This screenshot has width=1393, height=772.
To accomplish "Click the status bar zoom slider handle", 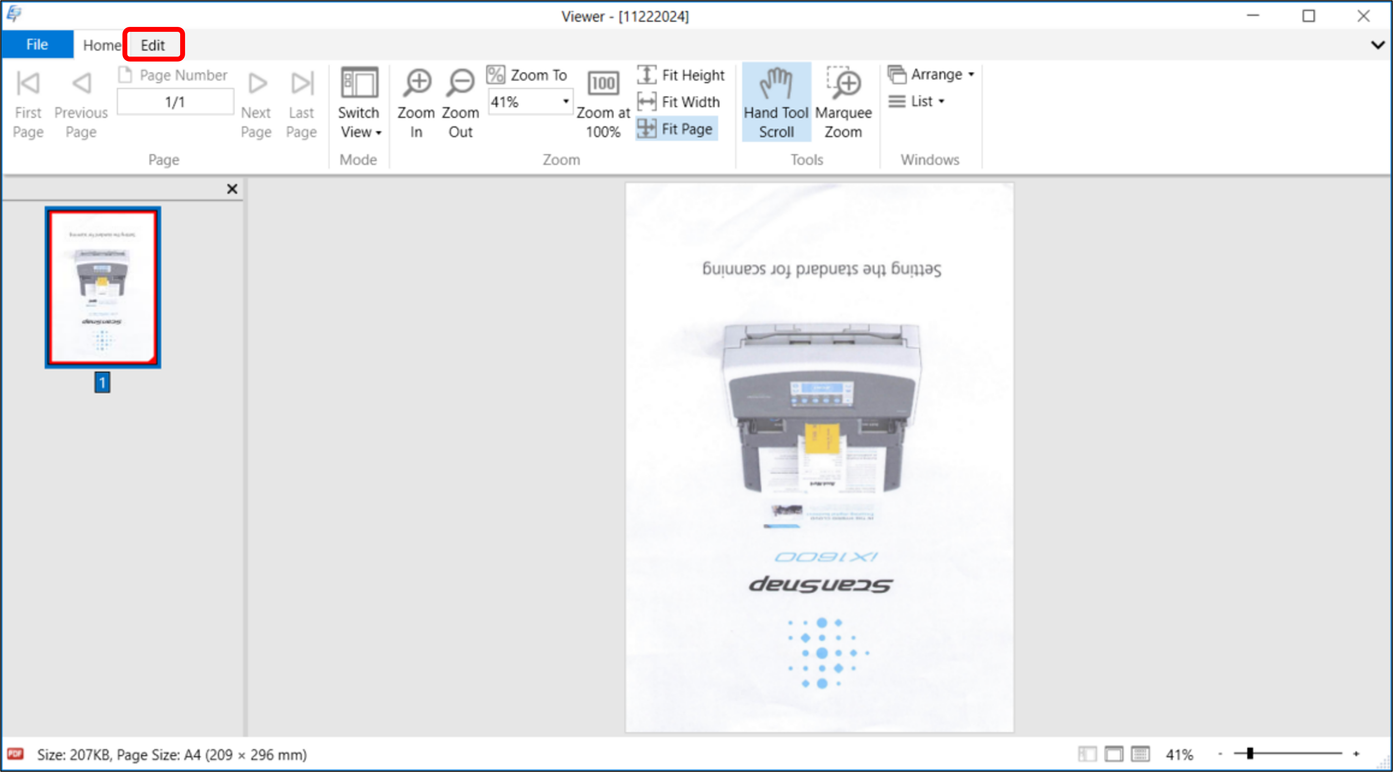I will [x=1250, y=753].
